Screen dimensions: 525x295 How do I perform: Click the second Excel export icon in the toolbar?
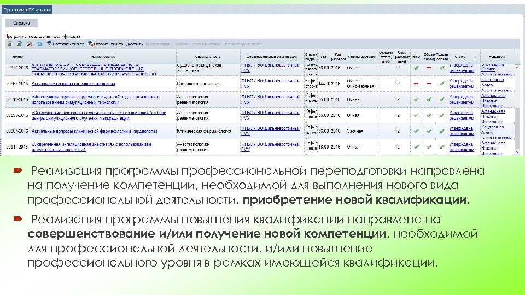coord(20,44)
